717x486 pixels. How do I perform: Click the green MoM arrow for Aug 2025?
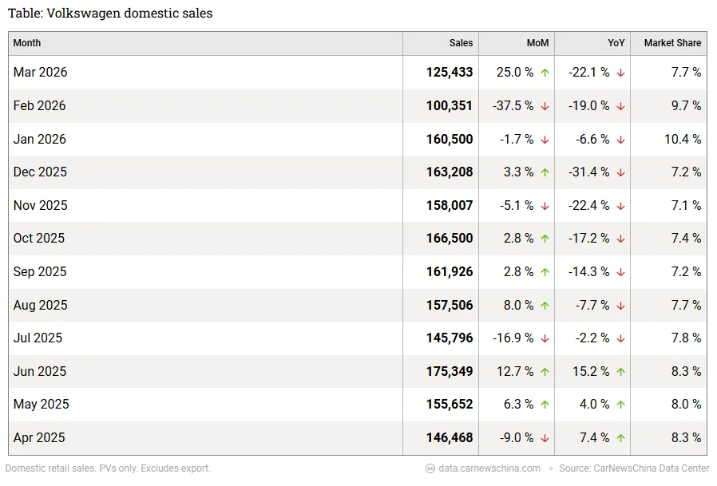pos(545,306)
